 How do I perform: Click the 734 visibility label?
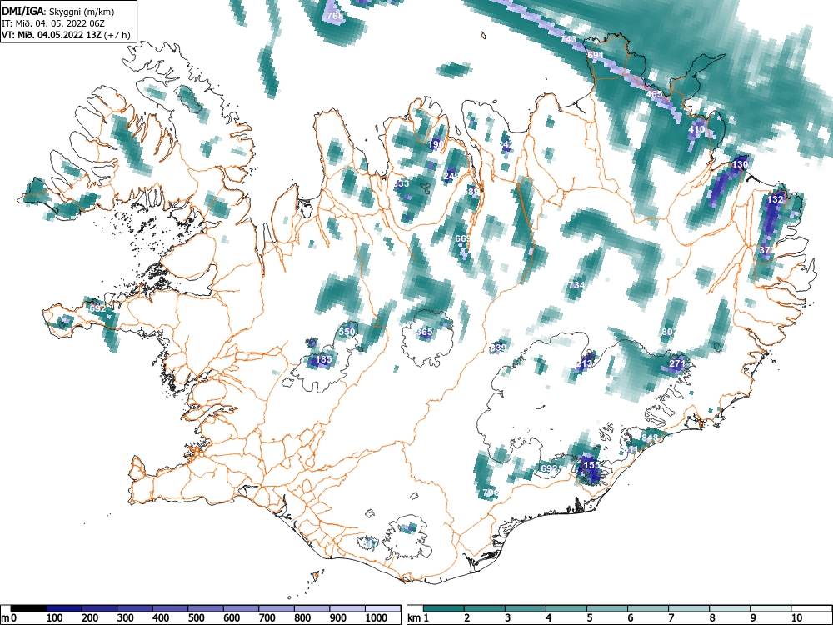click(576, 285)
